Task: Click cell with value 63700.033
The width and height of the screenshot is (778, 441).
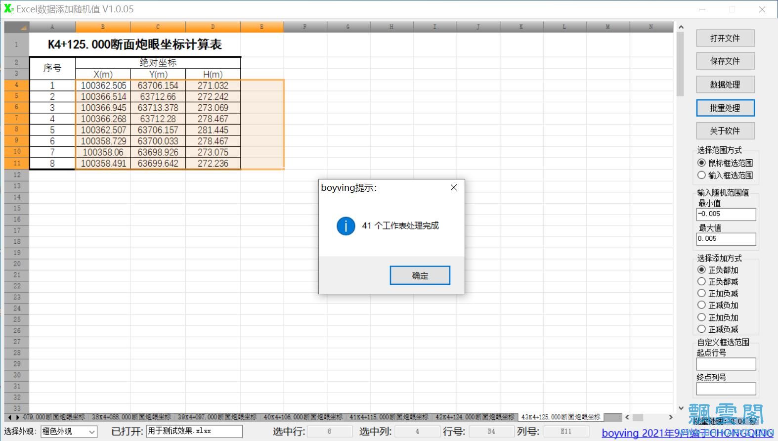Action: [158, 141]
